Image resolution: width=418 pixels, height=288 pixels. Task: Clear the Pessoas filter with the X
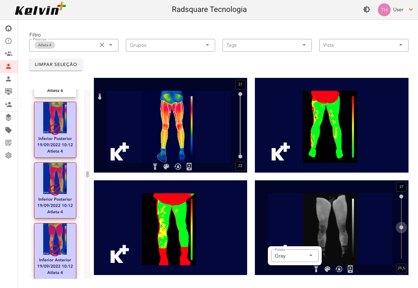pos(102,45)
